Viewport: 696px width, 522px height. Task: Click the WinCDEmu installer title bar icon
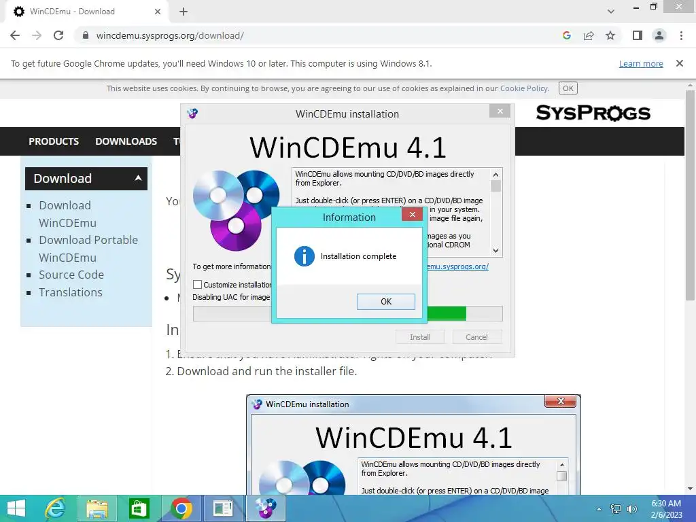pos(192,114)
